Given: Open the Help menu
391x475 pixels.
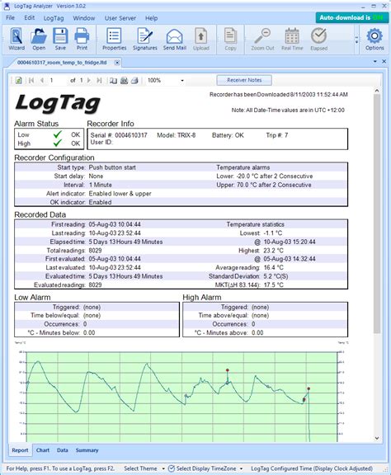Looking at the screenshot, I should click(151, 18).
